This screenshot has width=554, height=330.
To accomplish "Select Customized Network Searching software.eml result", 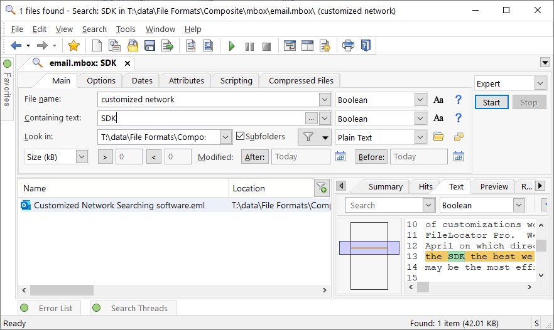I will 119,205.
